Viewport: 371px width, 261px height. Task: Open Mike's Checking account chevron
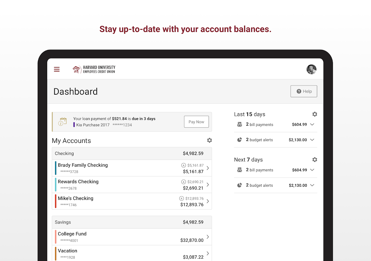[208, 201]
